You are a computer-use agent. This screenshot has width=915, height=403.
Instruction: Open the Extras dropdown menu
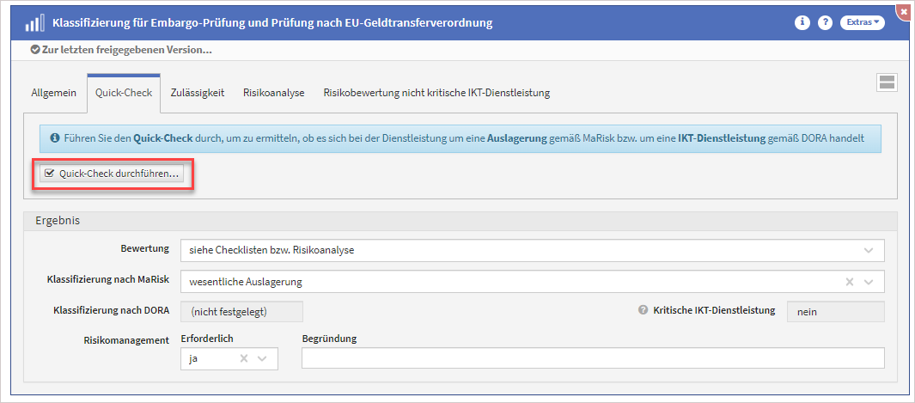(x=863, y=23)
